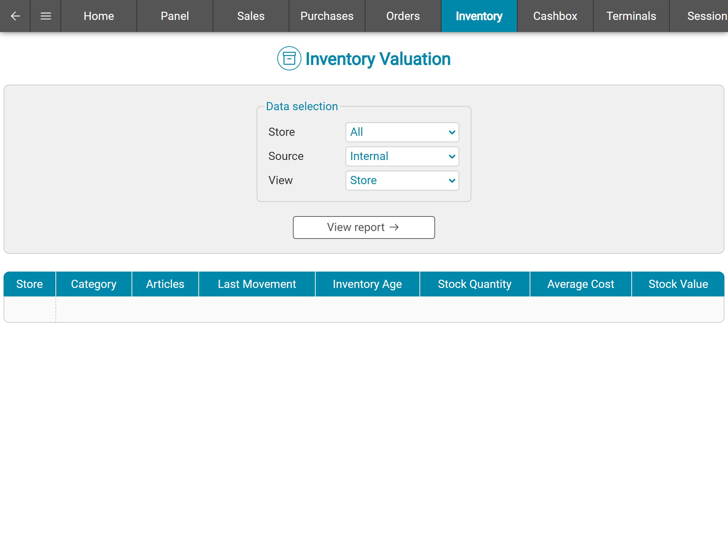Screen dimensions: 728x546
Task: Open the Cashbox tab
Action: (x=555, y=16)
